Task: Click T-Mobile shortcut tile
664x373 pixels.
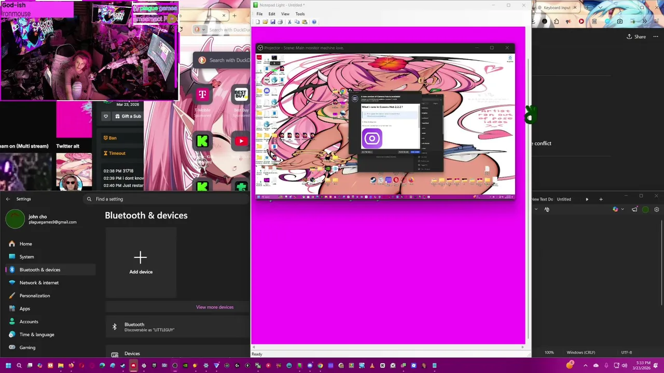Action: (202, 94)
